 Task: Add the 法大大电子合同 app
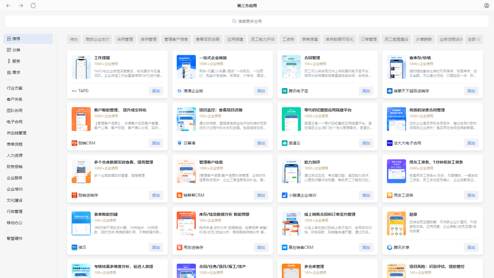pos(471,143)
